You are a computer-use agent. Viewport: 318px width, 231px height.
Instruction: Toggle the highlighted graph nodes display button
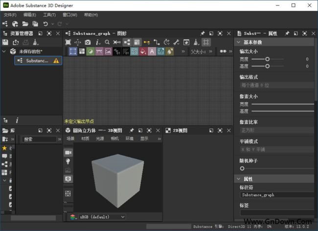click(127, 42)
